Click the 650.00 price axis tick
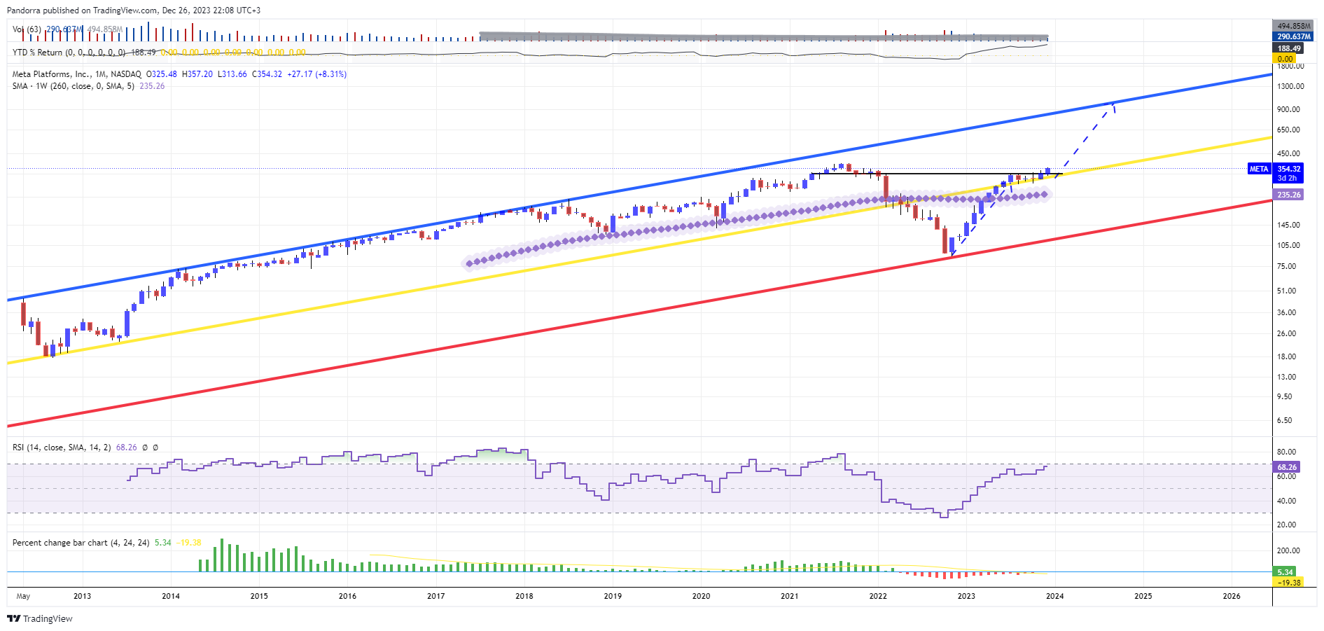This screenshot has height=631, width=1324. pyautogui.click(x=1288, y=130)
